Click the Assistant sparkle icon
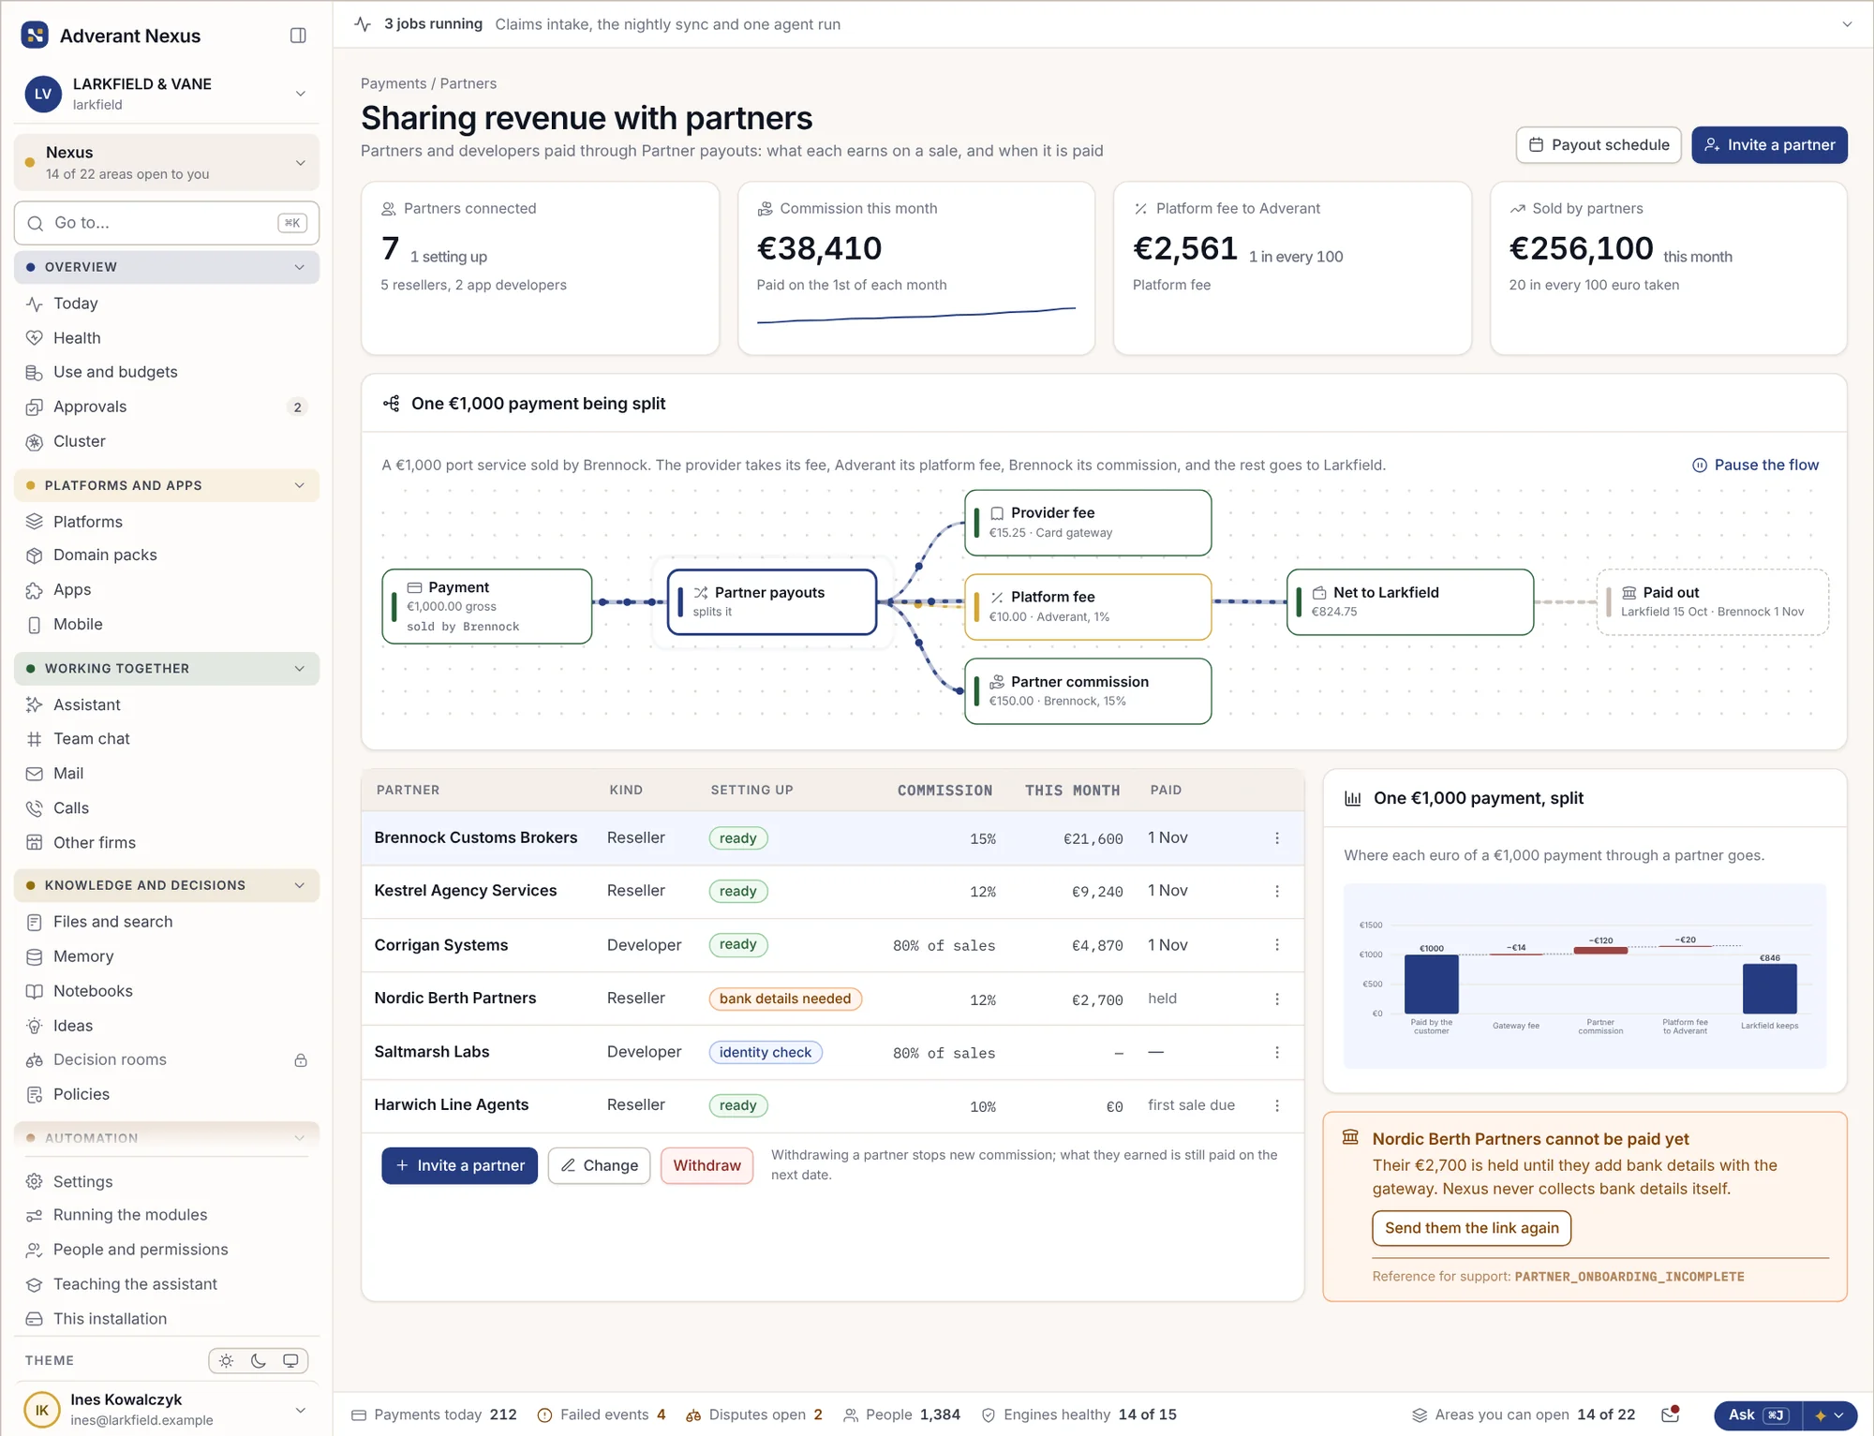Image resolution: width=1874 pixels, height=1436 pixels. pyautogui.click(x=35, y=705)
